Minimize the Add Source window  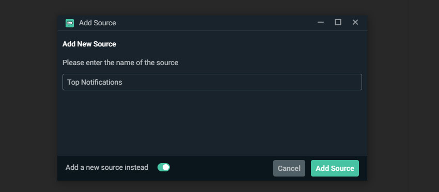tap(321, 22)
